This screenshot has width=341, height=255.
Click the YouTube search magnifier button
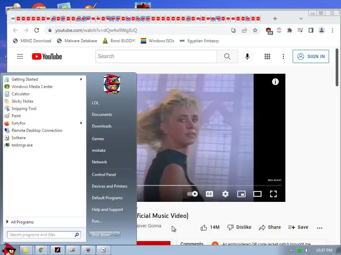point(227,56)
